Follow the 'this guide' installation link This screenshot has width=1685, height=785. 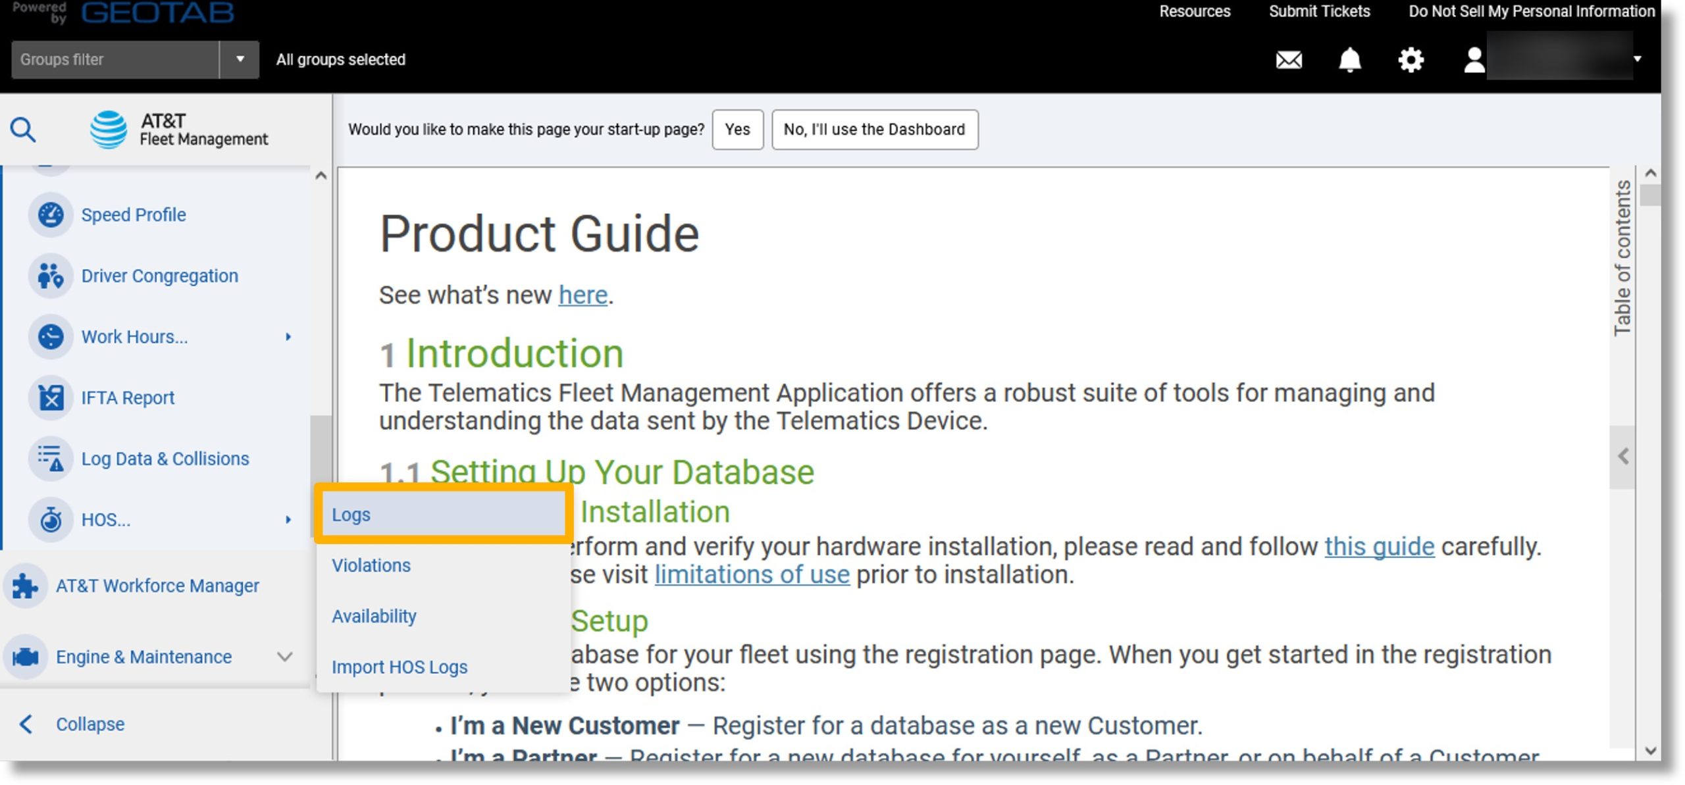pyautogui.click(x=1379, y=546)
